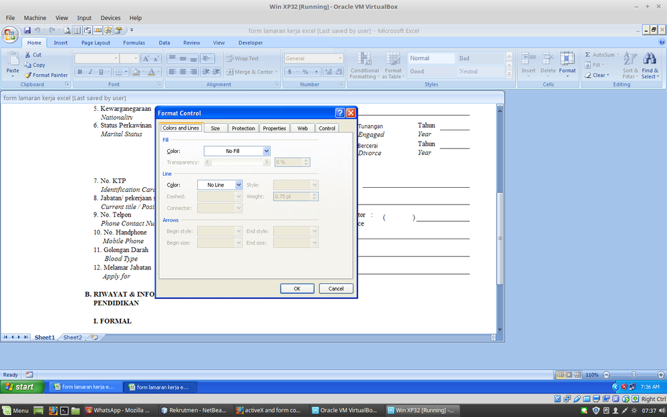Screen dimensions: 667x417
Task: Open Conditional Formatting
Action: (x=364, y=65)
